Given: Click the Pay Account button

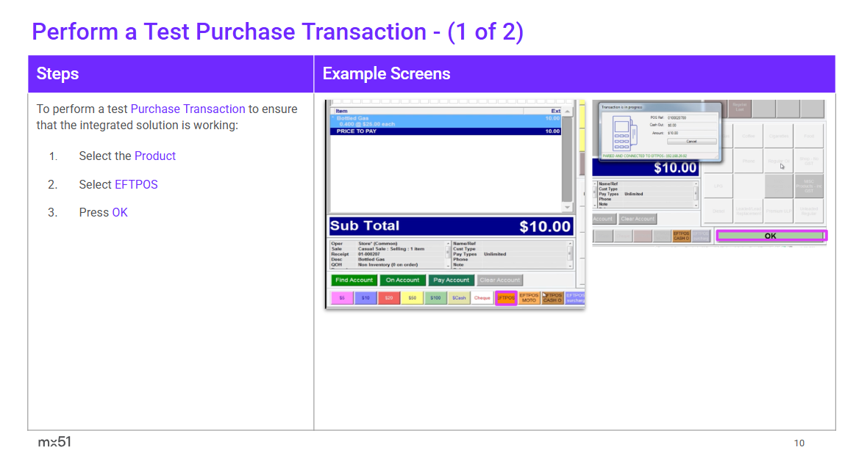Looking at the screenshot, I should pos(451,280).
